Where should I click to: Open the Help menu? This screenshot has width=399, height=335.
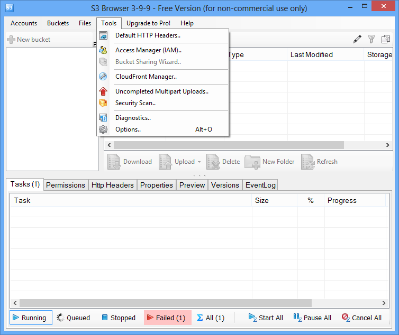187,23
